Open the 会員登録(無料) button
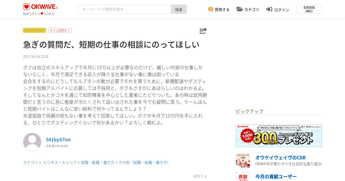 pyautogui.click(x=309, y=9)
